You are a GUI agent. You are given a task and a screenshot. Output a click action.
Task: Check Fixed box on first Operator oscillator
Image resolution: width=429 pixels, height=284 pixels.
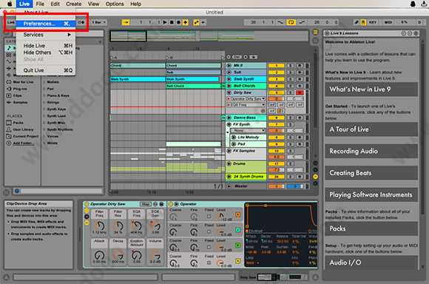209,217
